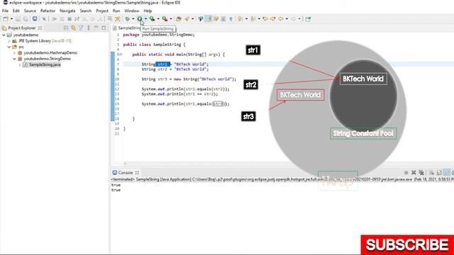
Task: Open a Terminal from the toolbar icon
Action: (x=35, y=19)
